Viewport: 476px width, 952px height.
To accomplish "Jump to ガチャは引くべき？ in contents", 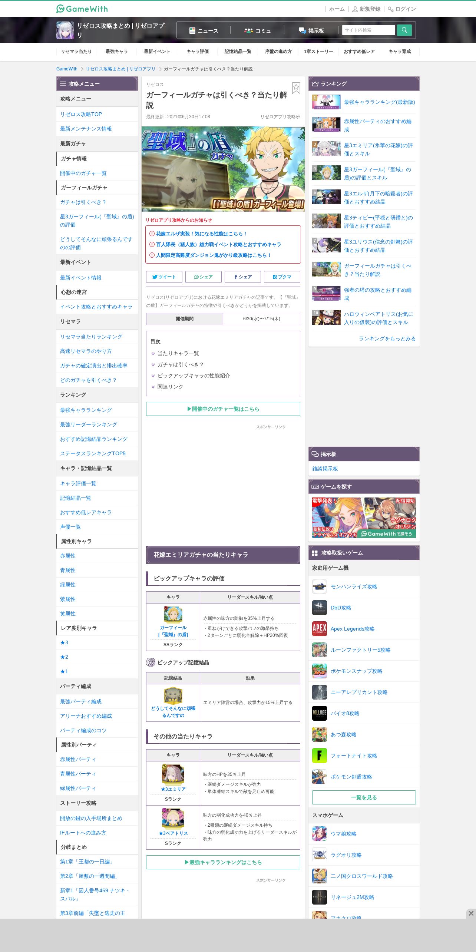I will click(x=181, y=364).
